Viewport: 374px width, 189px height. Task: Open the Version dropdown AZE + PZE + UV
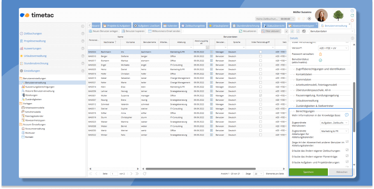coord(334,48)
